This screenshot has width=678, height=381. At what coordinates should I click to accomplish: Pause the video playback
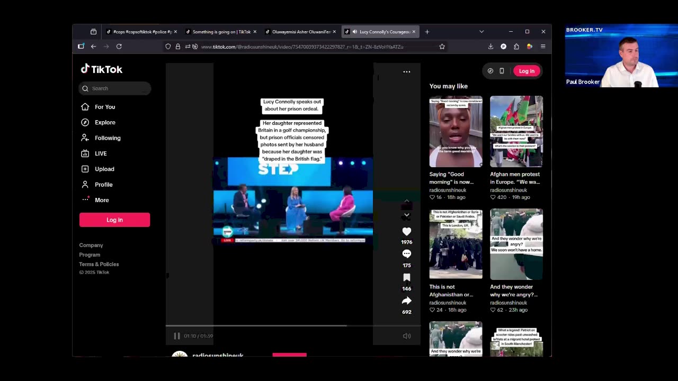177,336
